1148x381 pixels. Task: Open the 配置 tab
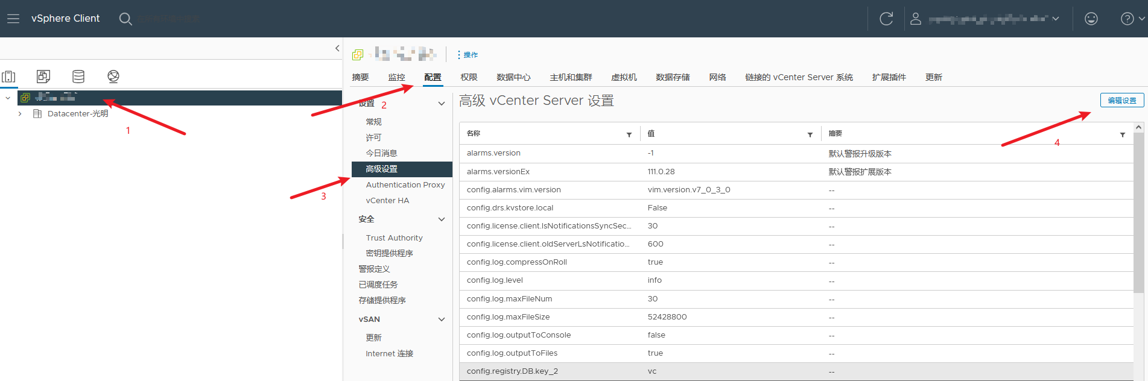[x=433, y=77]
